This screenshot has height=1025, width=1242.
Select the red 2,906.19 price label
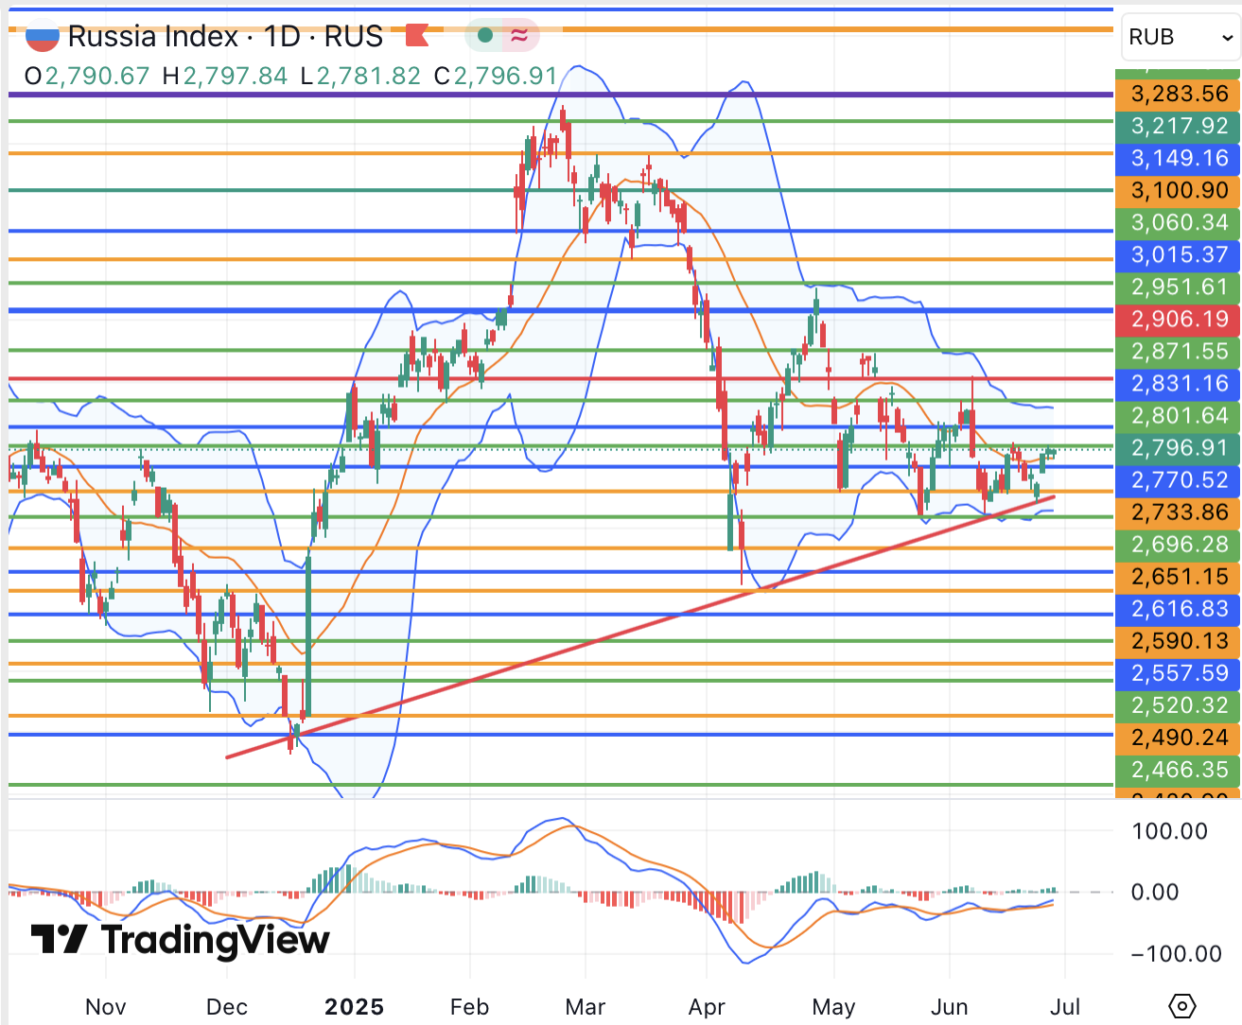point(1179,320)
